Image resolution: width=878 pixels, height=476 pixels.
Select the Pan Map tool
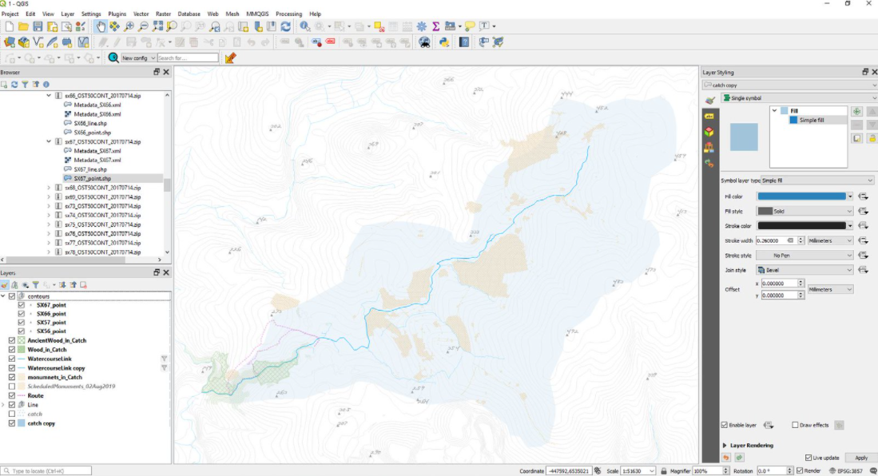click(101, 26)
